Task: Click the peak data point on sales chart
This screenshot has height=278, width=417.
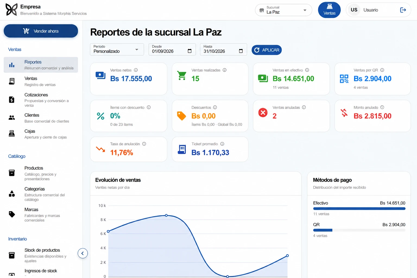Action: 166,215
